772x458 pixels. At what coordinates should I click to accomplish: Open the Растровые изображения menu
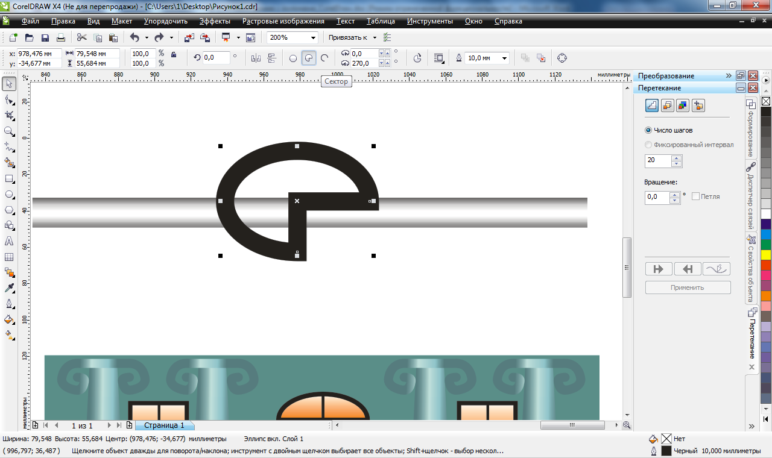[283, 21]
